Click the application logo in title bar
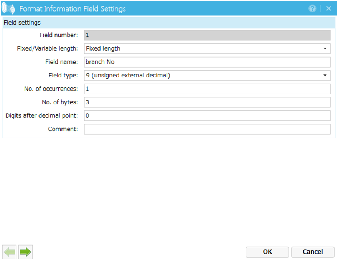The width and height of the screenshot is (338, 262). (x=8, y=8)
